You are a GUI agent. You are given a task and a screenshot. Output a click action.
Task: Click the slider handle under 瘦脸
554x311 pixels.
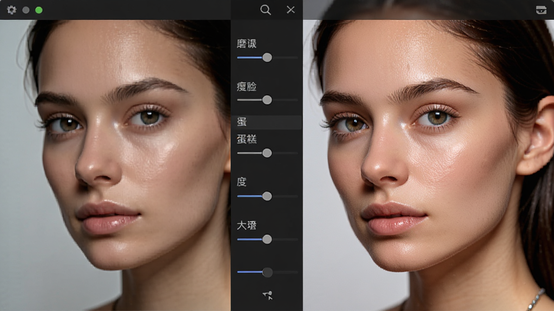click(267, 100)
